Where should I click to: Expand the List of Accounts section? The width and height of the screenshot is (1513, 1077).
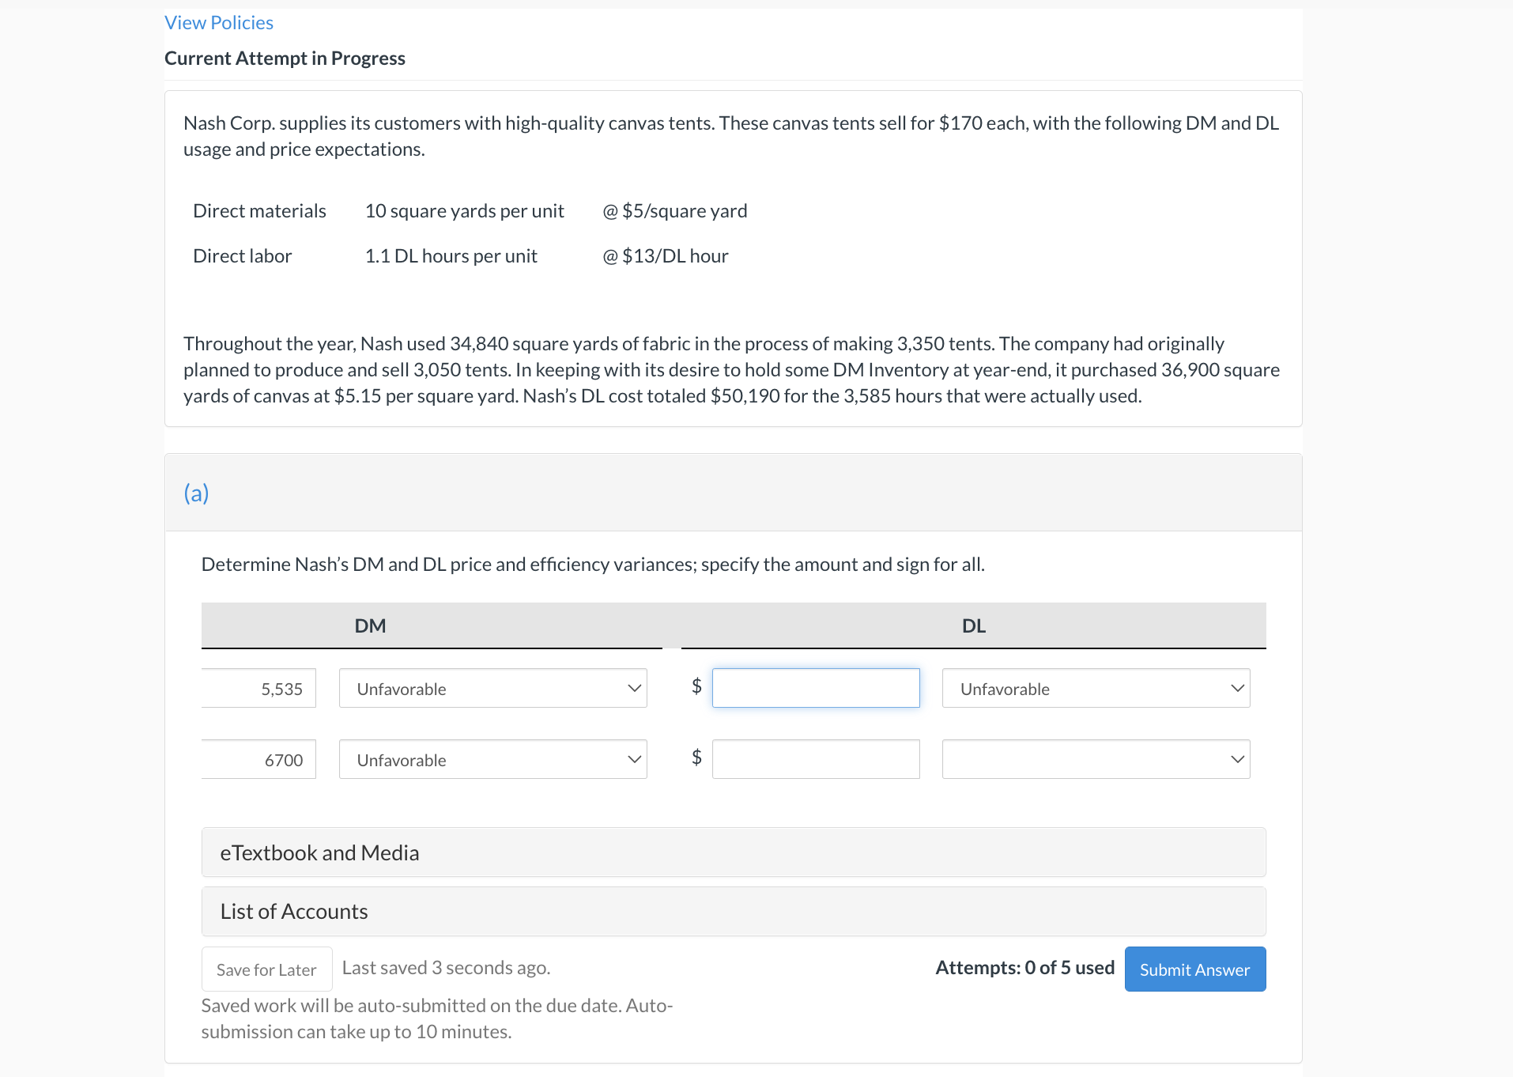pyautogui.click(x=293, y=911)
